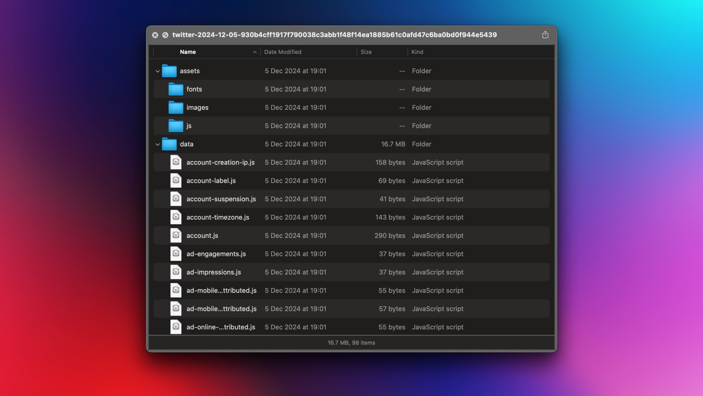Image resolution: width=703 pixels, height=396 pixels.
Task: Click the account-creation-ip.js file icon
Action: [176, 162]
